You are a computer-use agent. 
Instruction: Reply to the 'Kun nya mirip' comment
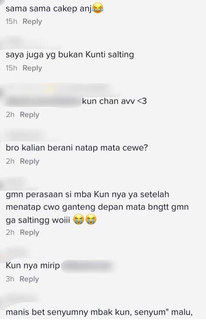tap(29, 279)
